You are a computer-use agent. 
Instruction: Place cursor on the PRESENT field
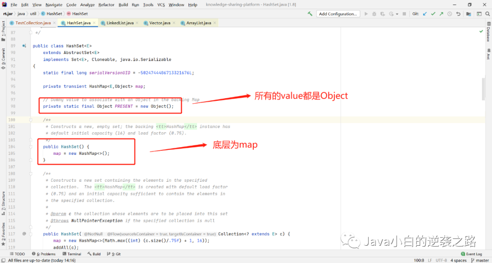point(123,106)
